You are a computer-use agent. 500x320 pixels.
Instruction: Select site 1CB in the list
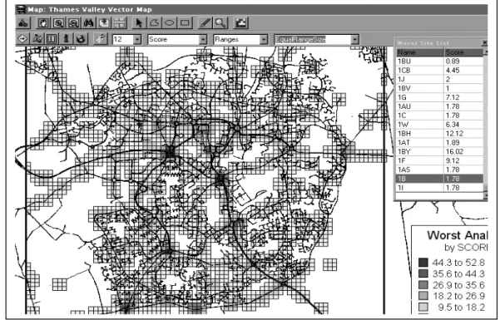pos(440,71)
